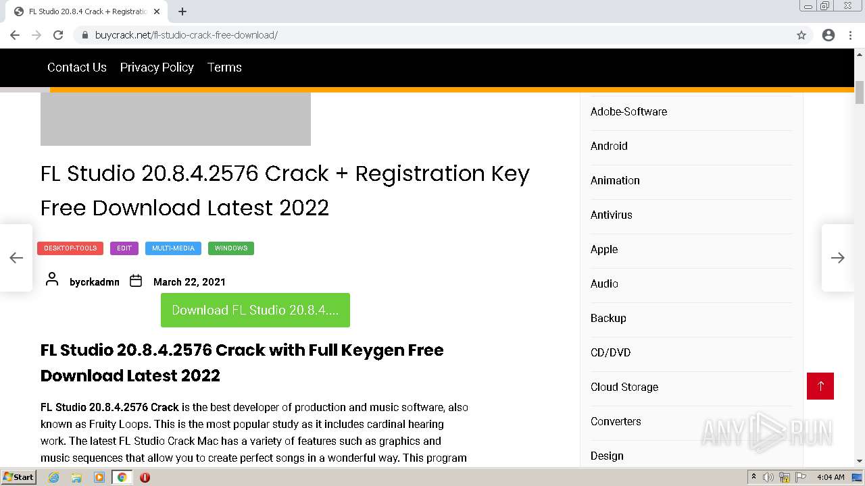Open Audio category
Image resolution: width=865 pixels, height=486 pixels.
(x=604, y=284)
